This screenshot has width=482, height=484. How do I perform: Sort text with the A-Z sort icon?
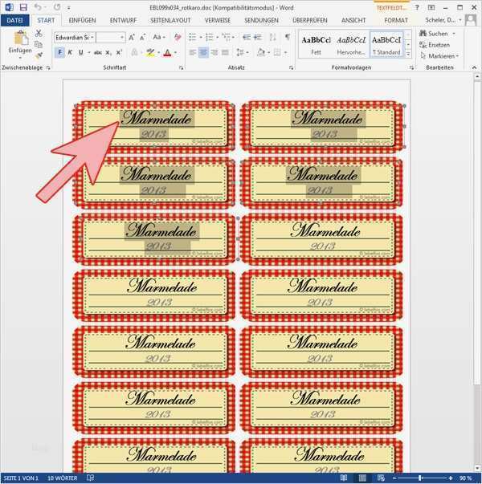(272, 38)
